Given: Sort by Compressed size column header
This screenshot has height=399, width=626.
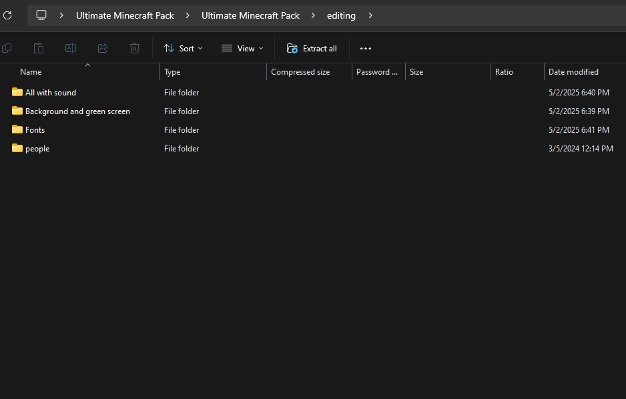Looking at the screenshot, I should point(300,72).
